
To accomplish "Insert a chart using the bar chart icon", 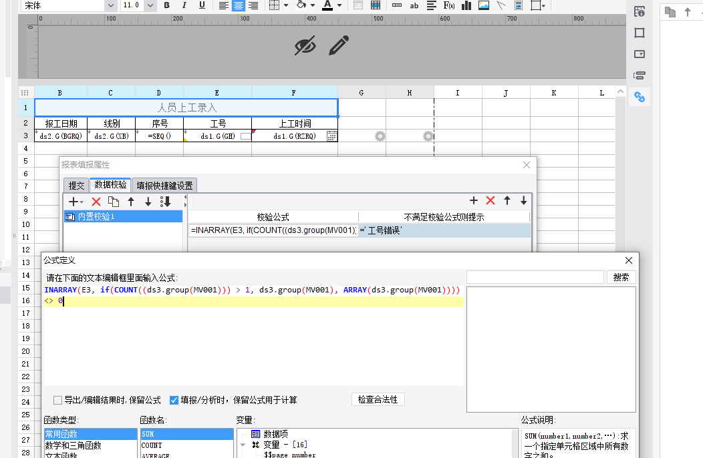I will click(x=466, y=5).
